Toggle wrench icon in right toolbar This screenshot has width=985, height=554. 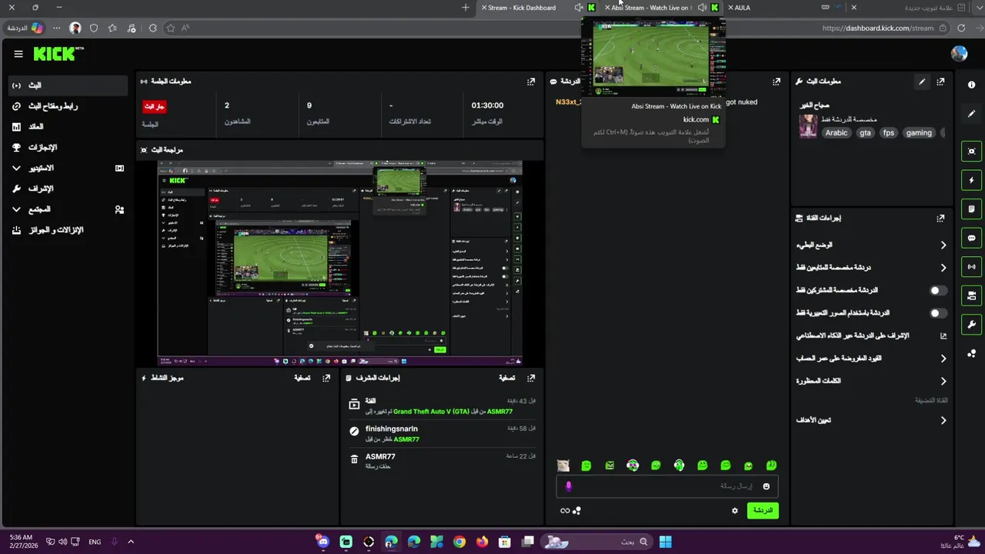[971, 325]
